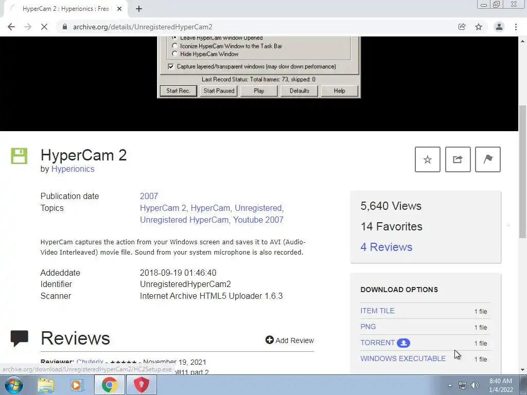Image resolution: width=527 pixels, height=395 pixels.
Task: Open the 'HyperCam 2' topic link
Action: [x=163, y=208]
